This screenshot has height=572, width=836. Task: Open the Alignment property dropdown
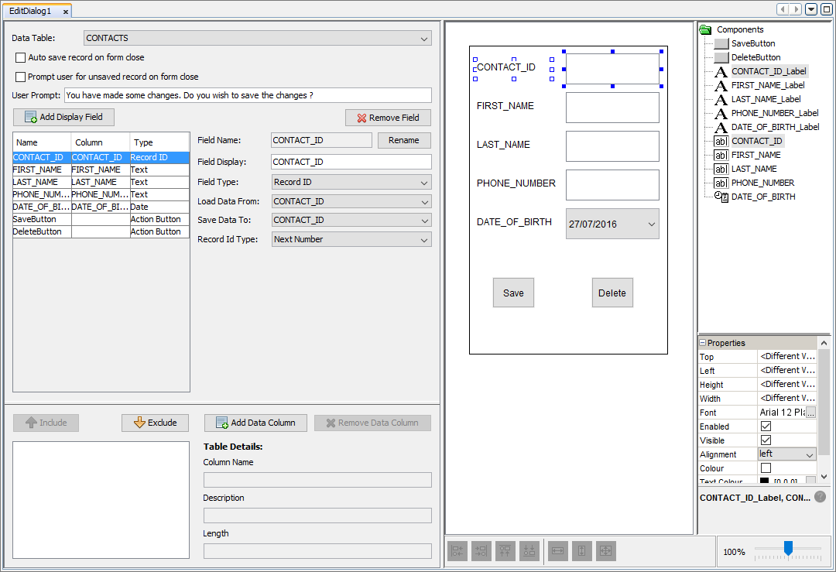[x=787, y=454]
